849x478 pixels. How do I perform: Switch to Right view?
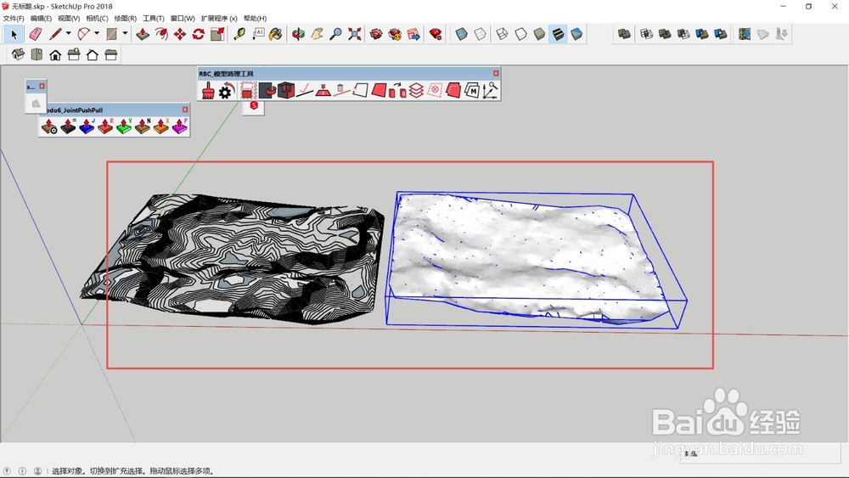[74, 54]
